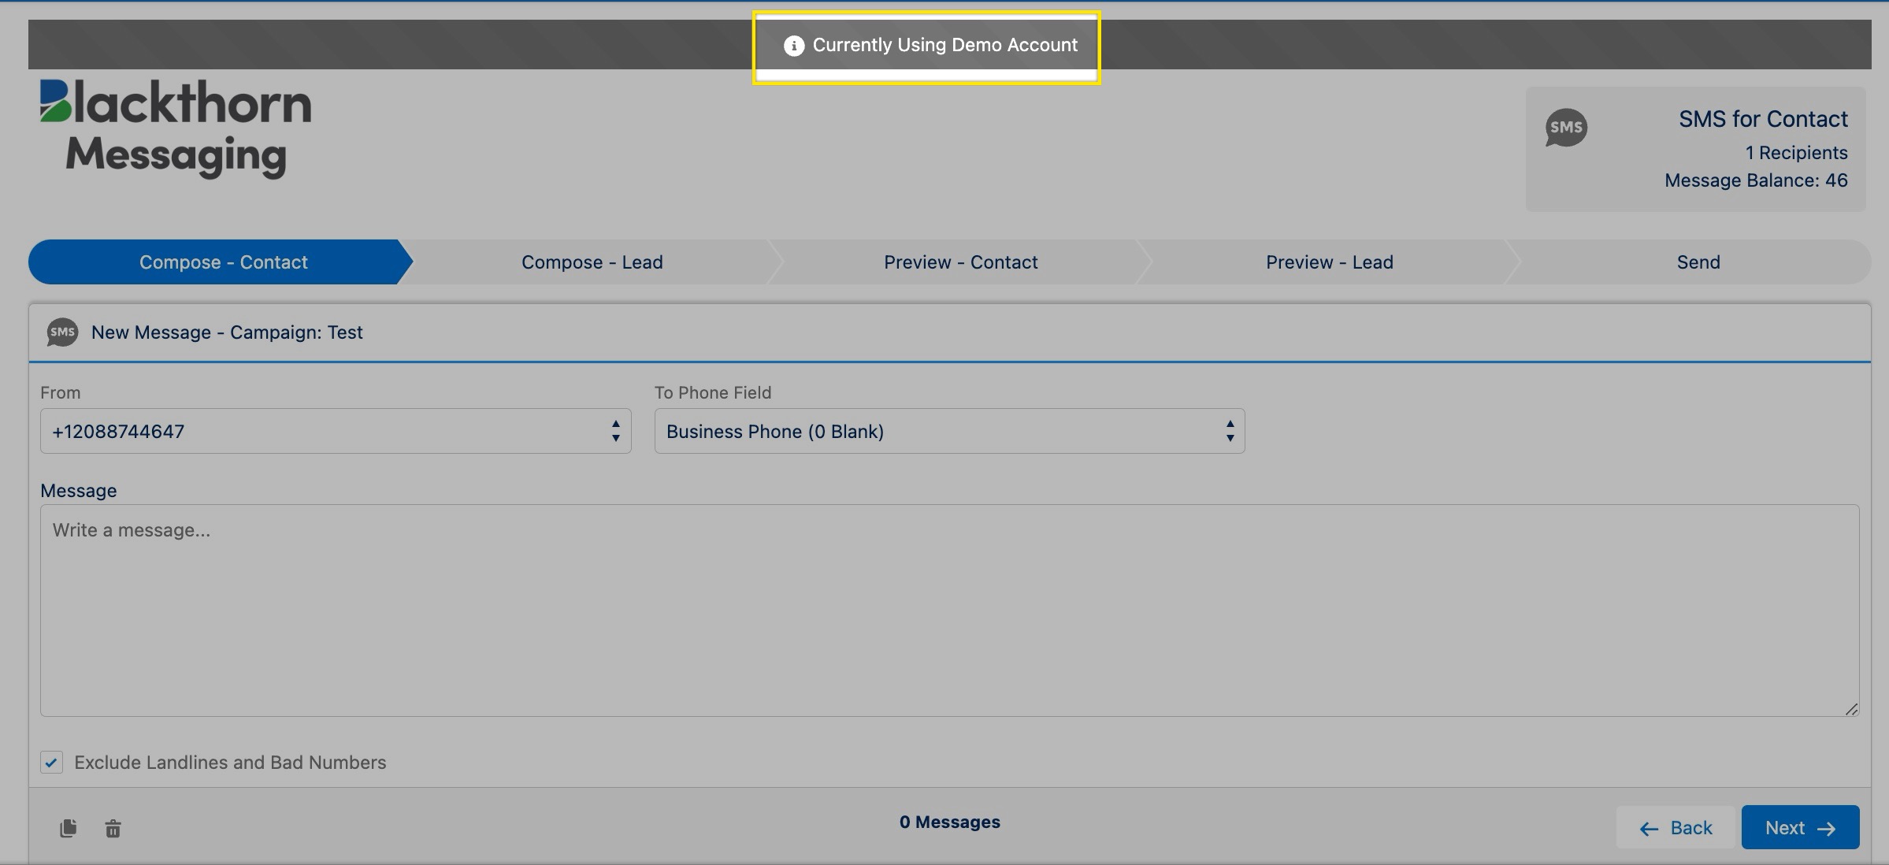Image resolution: width=1889 pixels, height=865 pixels.
Task: Open the Preview - Lead step
Action: click(x=1329, y=262)
